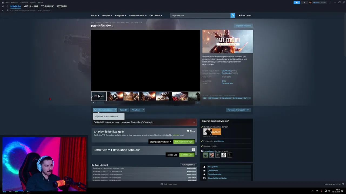Switch to the TOPLULUK tab
346x194 pixels.
coord(47,6)
